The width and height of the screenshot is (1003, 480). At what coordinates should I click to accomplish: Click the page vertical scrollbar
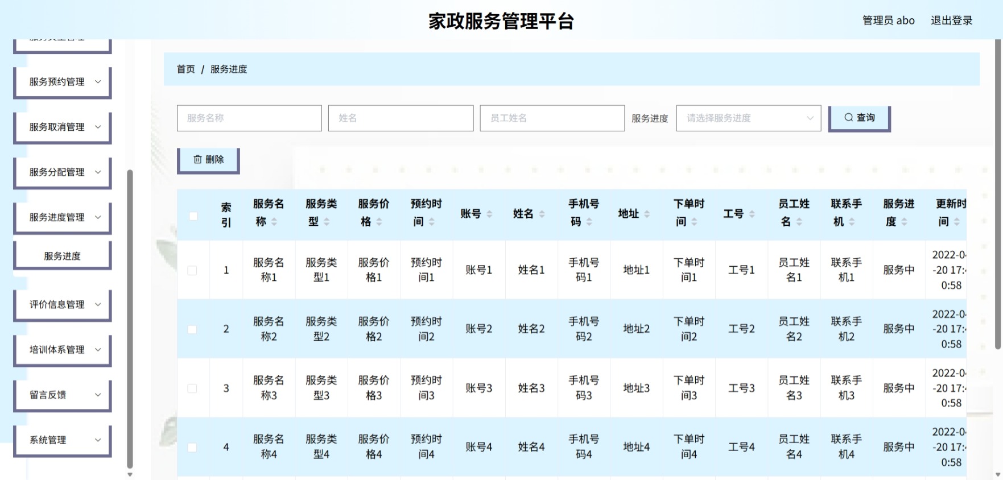[998, 193]
